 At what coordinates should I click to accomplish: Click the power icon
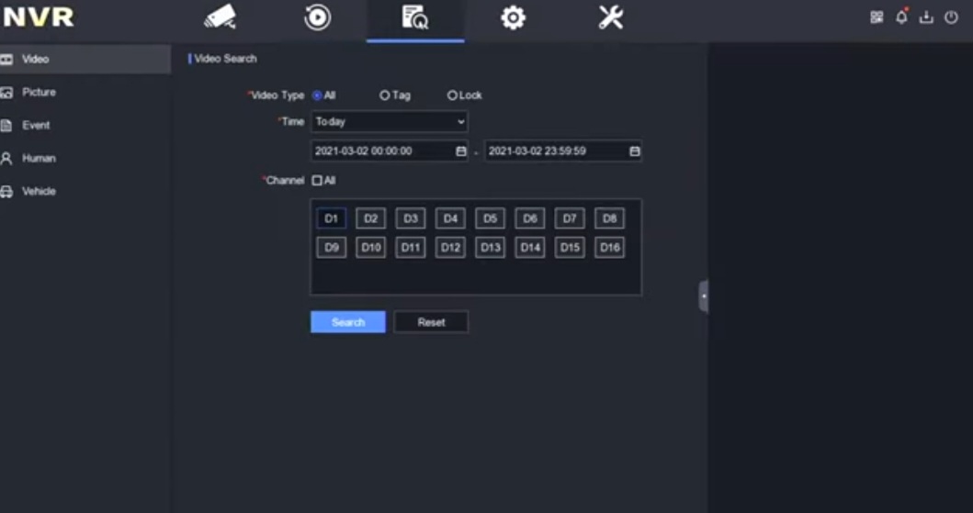pyautogui.click(x=951, y=17)
